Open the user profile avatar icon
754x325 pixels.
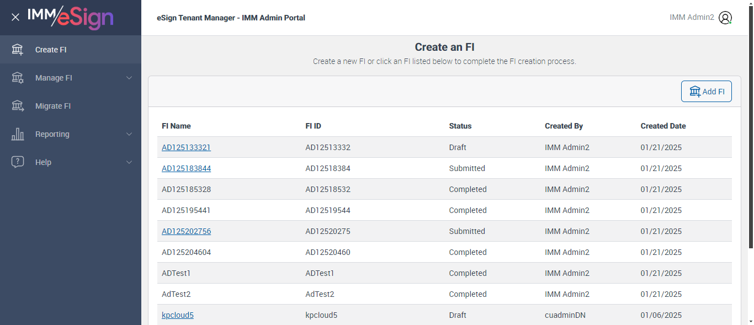click(725, 18)
